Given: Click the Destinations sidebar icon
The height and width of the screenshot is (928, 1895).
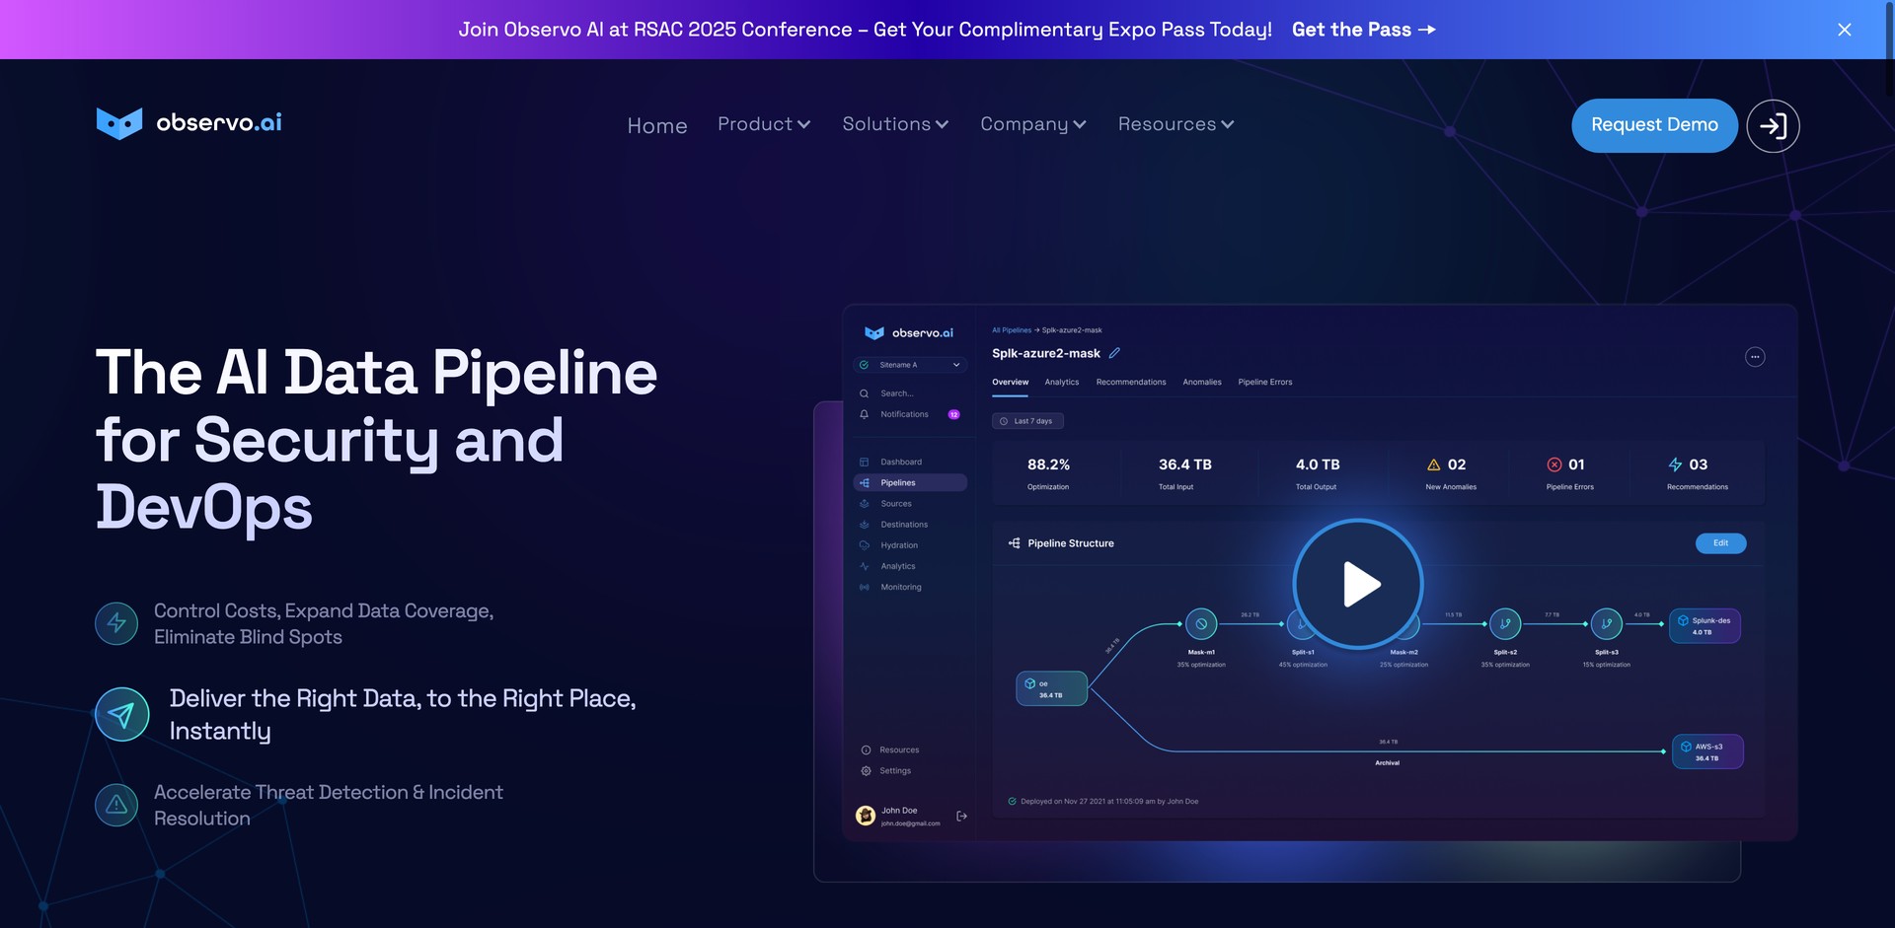Looking at the screenshot, I should pos(864,525).
